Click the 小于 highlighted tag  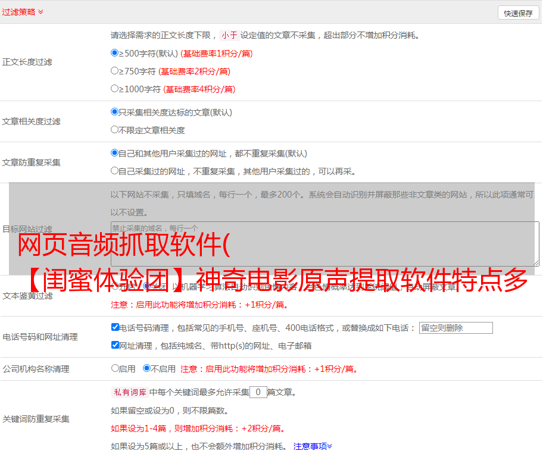(230, 35)
